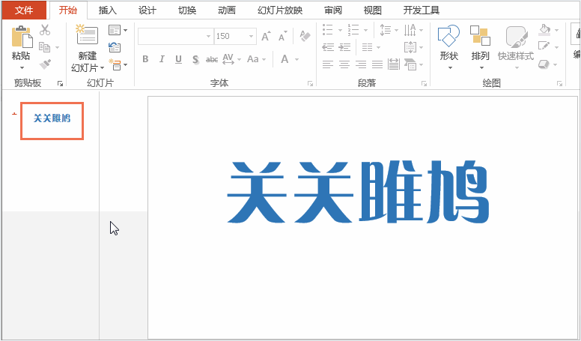Click the Copy icon
581x341 pixels.
point(44,47)
